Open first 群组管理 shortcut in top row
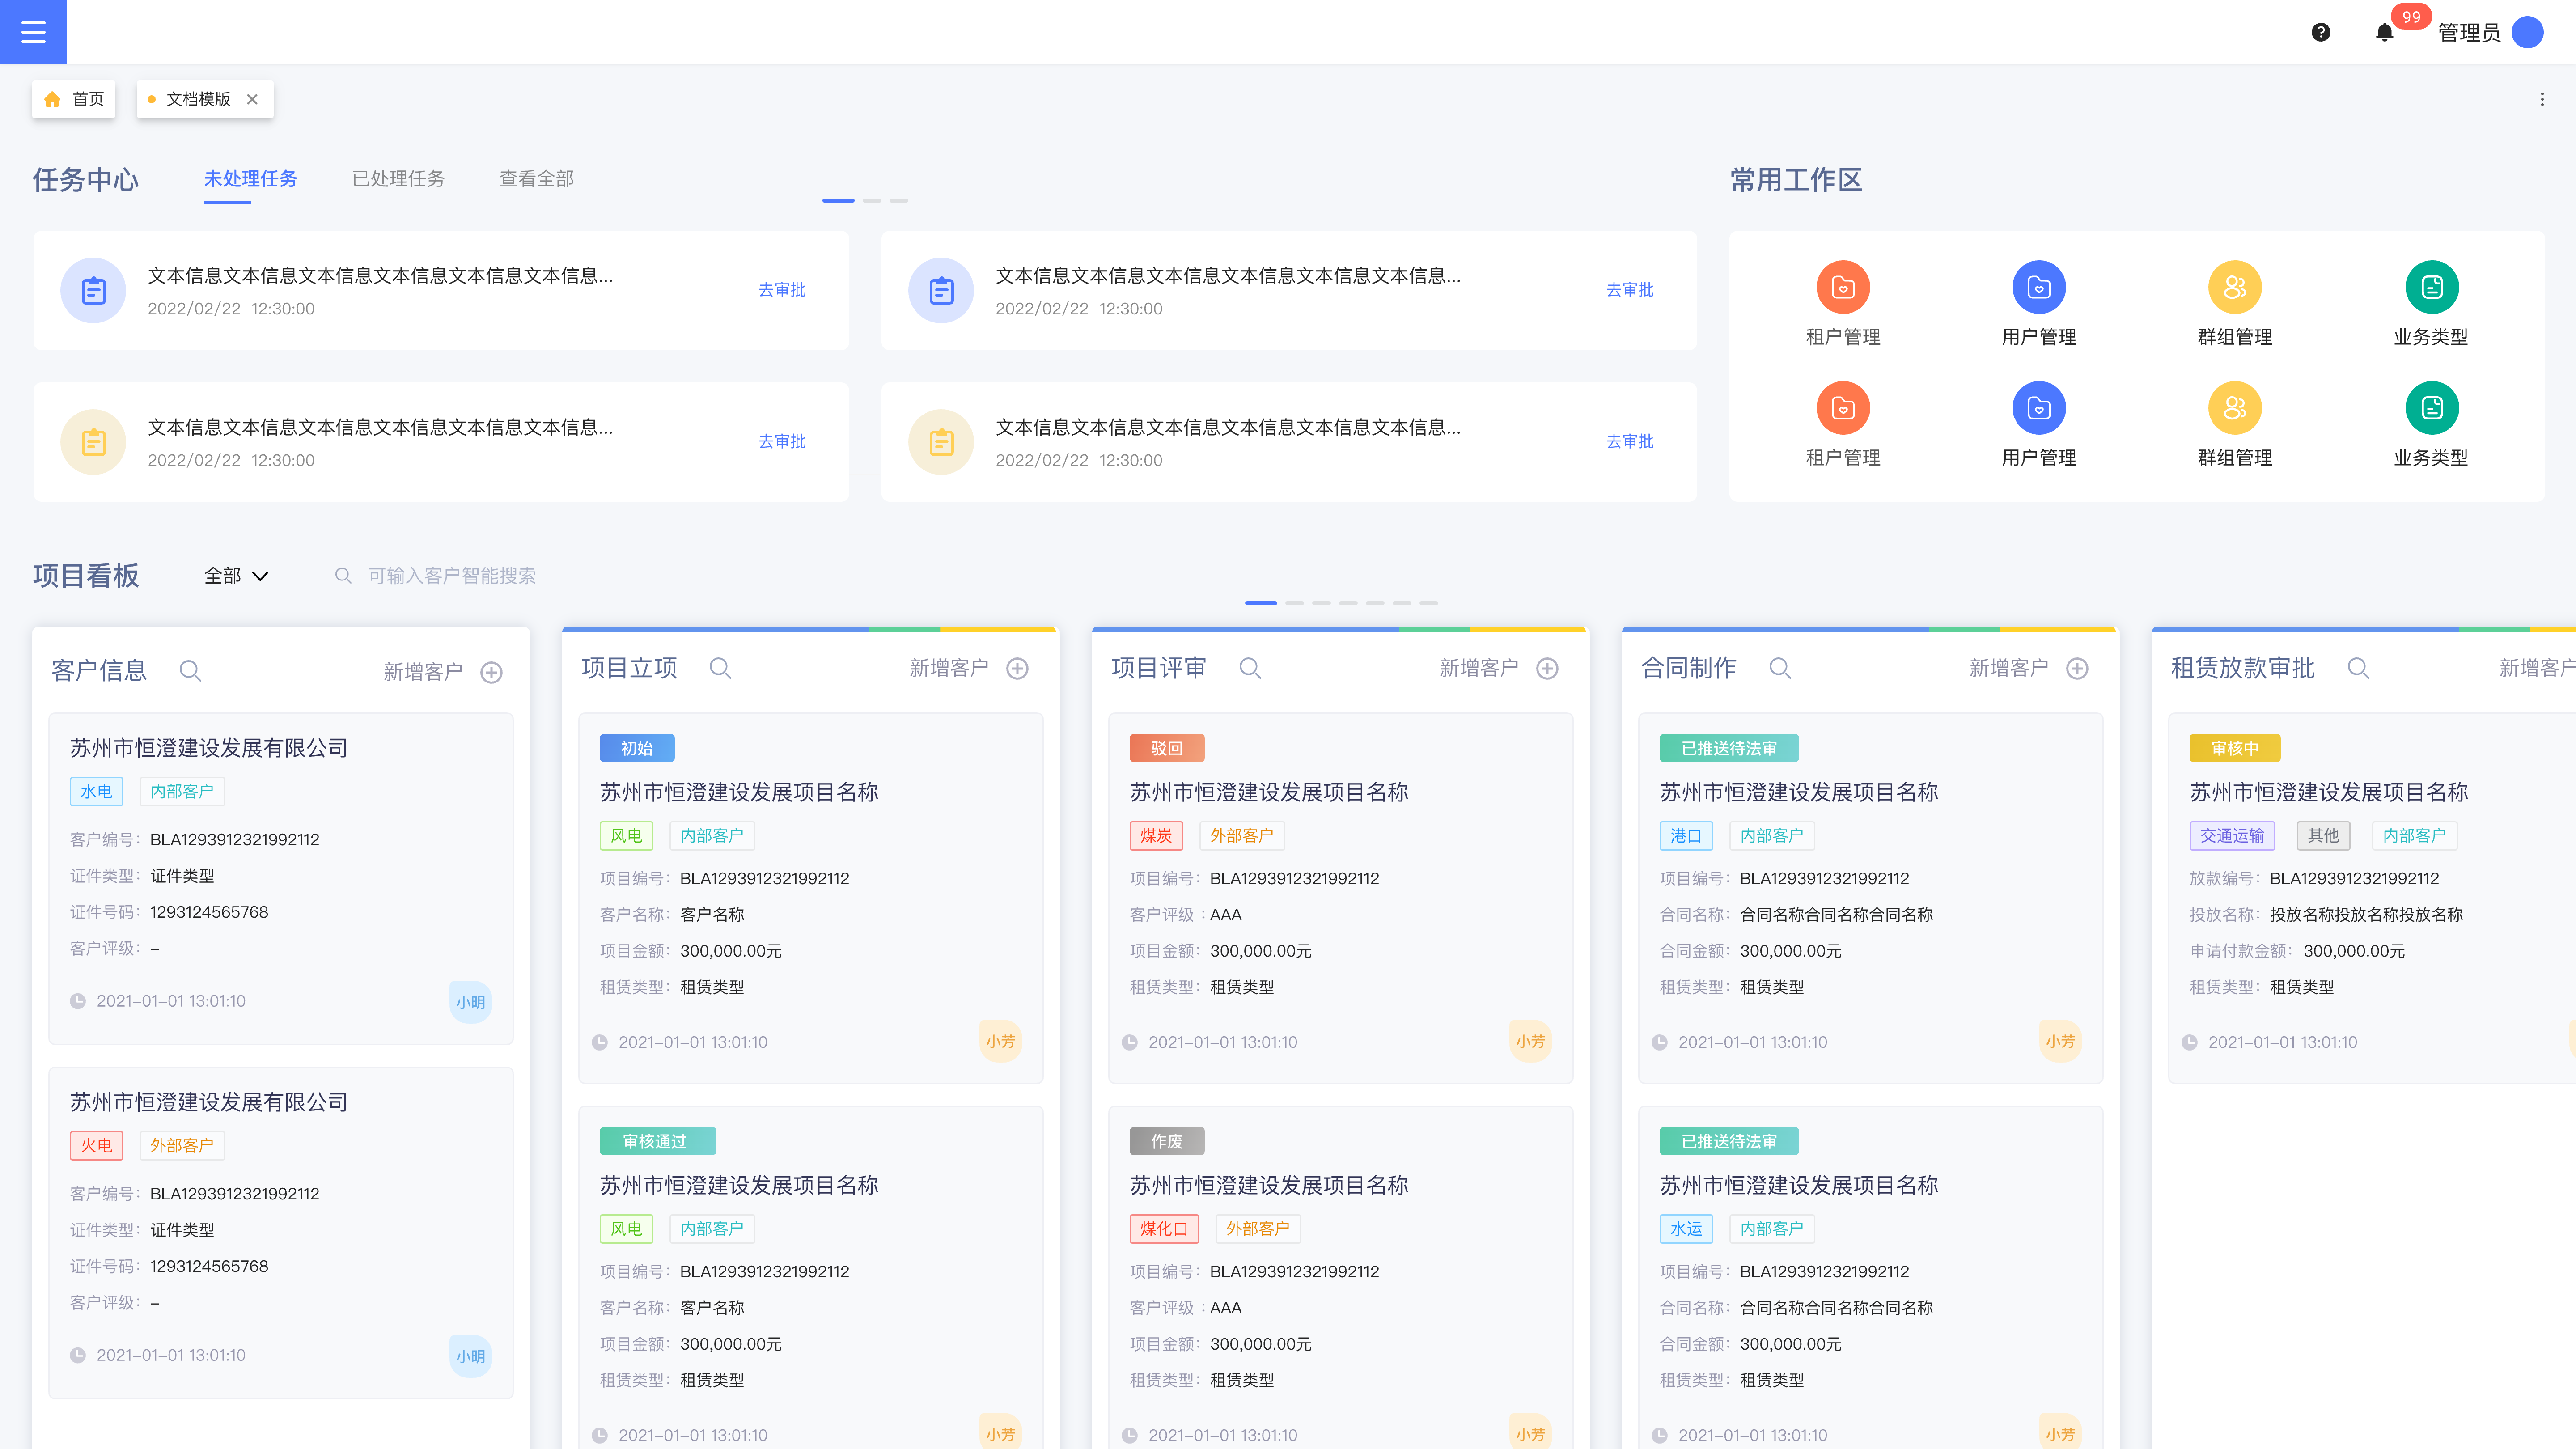 click(2235, 288)
